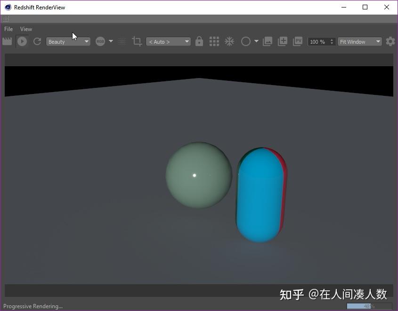Viewport: 398px width, 311px height.
Task: Click the 100 % zoom level field
Action: (x=318, y=41)
